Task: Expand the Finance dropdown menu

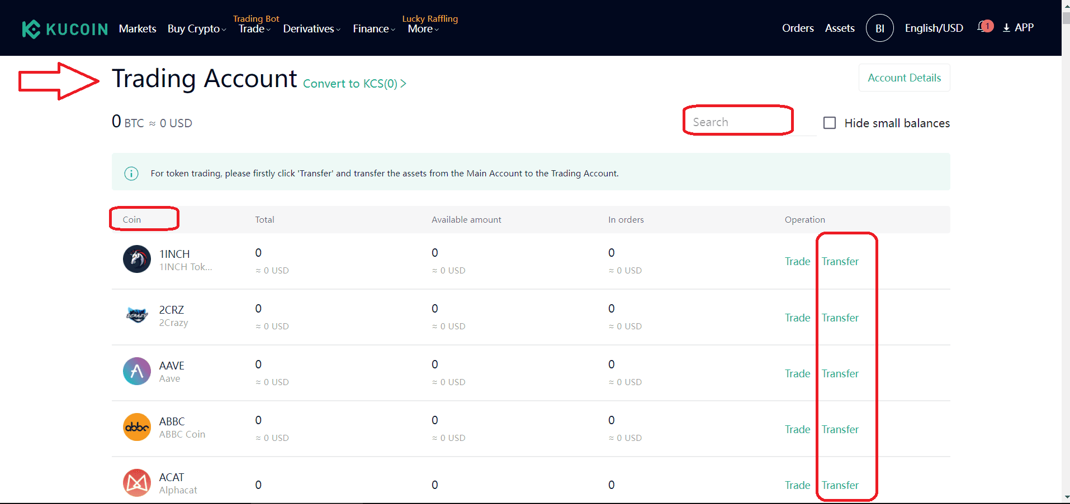Action: coord(374,28)
